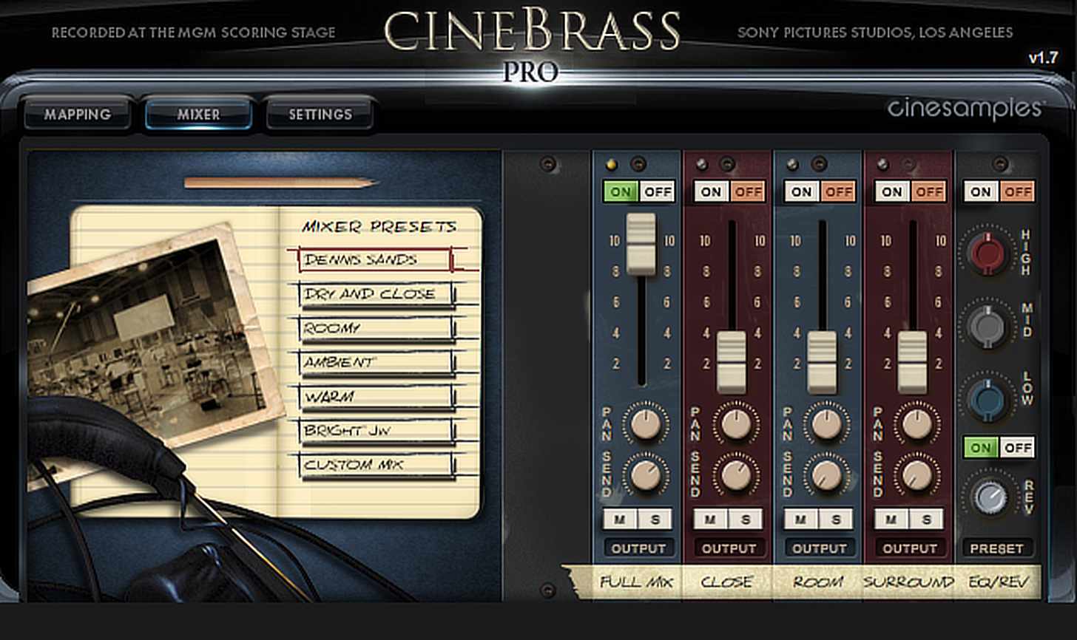Click the Room channel volume fader

(822, 362)
